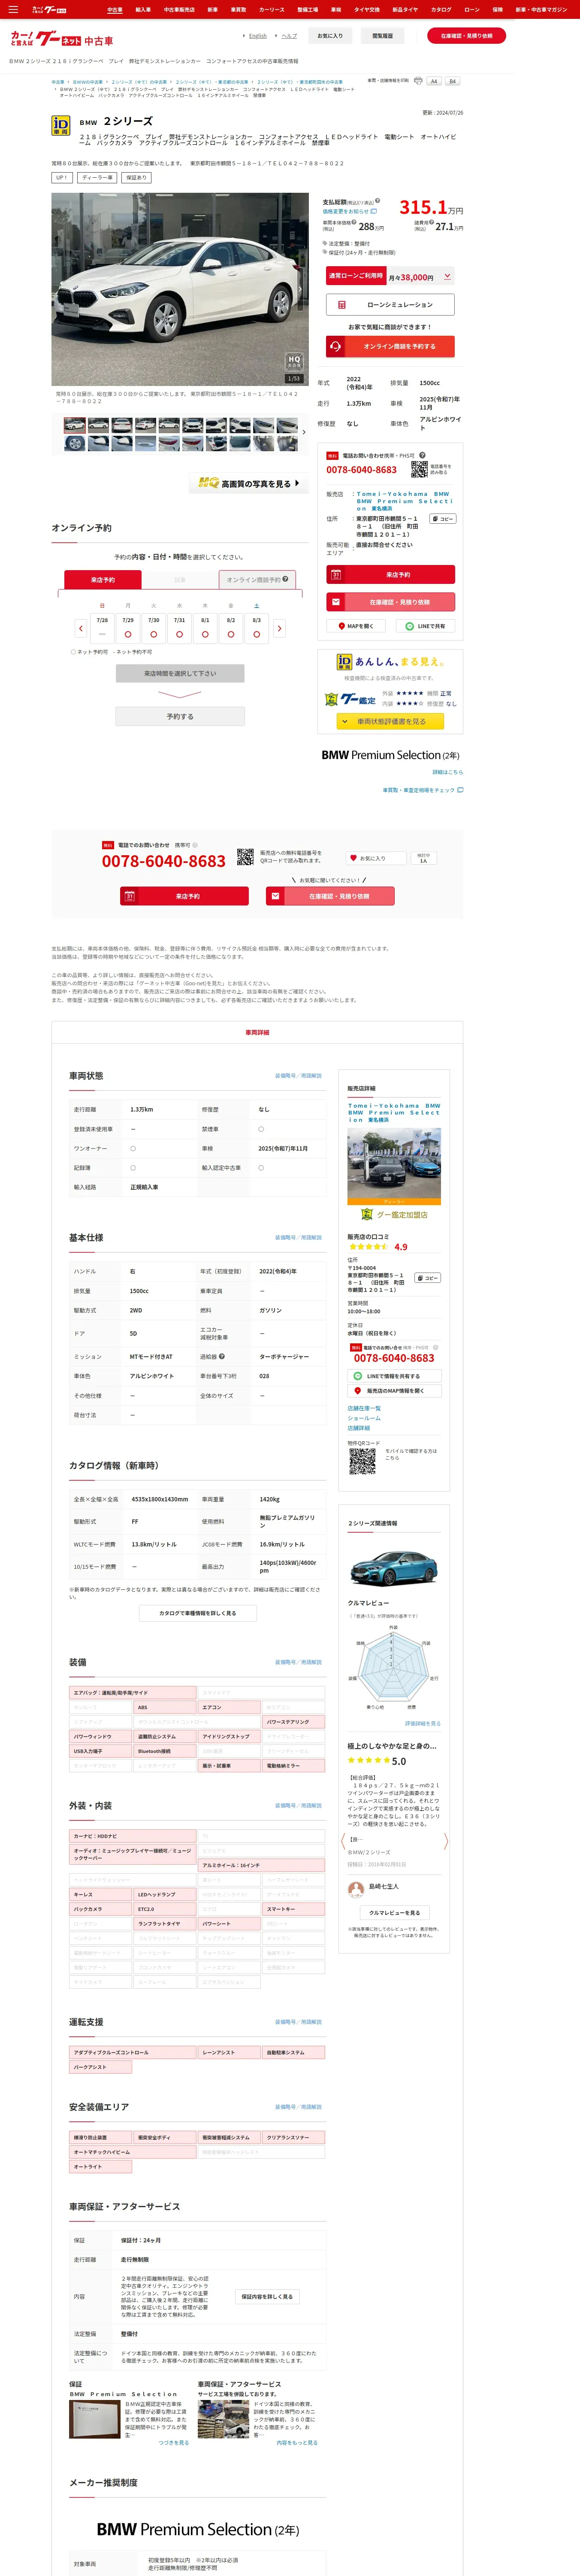Open MAP with the location pin button
Screen dimensions: 580x2576
click(355, 626)
